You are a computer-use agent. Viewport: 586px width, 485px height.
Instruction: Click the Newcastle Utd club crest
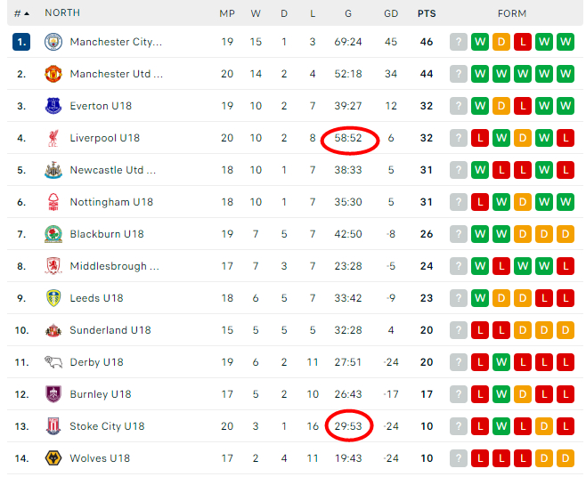click(x=53, y=170)
